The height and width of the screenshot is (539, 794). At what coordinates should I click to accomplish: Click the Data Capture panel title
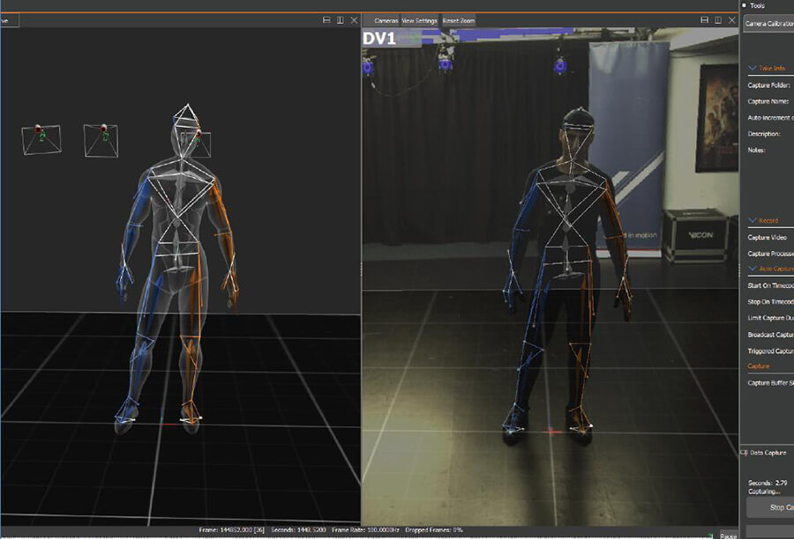768,453
